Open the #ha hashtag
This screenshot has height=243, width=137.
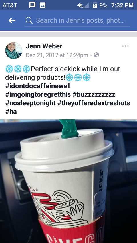[x=11, y=112]
